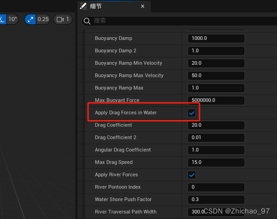The width and height of the screenshot is (277, 219).
Task: Edit Max Drag Speed value 15.0
Action: (216, 162)
